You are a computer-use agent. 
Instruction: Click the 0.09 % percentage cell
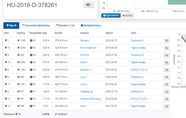pos(46,40)
